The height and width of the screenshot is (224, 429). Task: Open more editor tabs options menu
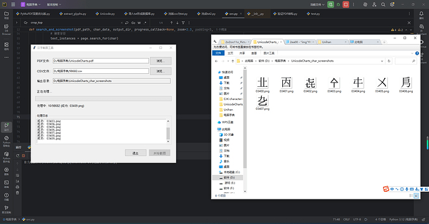tap(409, 14)
